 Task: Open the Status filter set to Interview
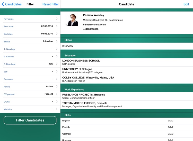[x=30, y=41]
